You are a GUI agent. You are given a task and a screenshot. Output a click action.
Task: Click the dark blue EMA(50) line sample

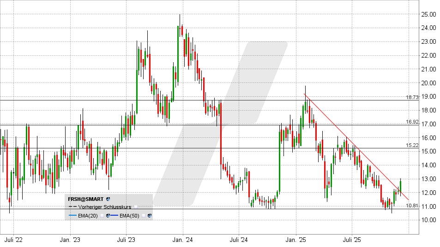(114, 215)
